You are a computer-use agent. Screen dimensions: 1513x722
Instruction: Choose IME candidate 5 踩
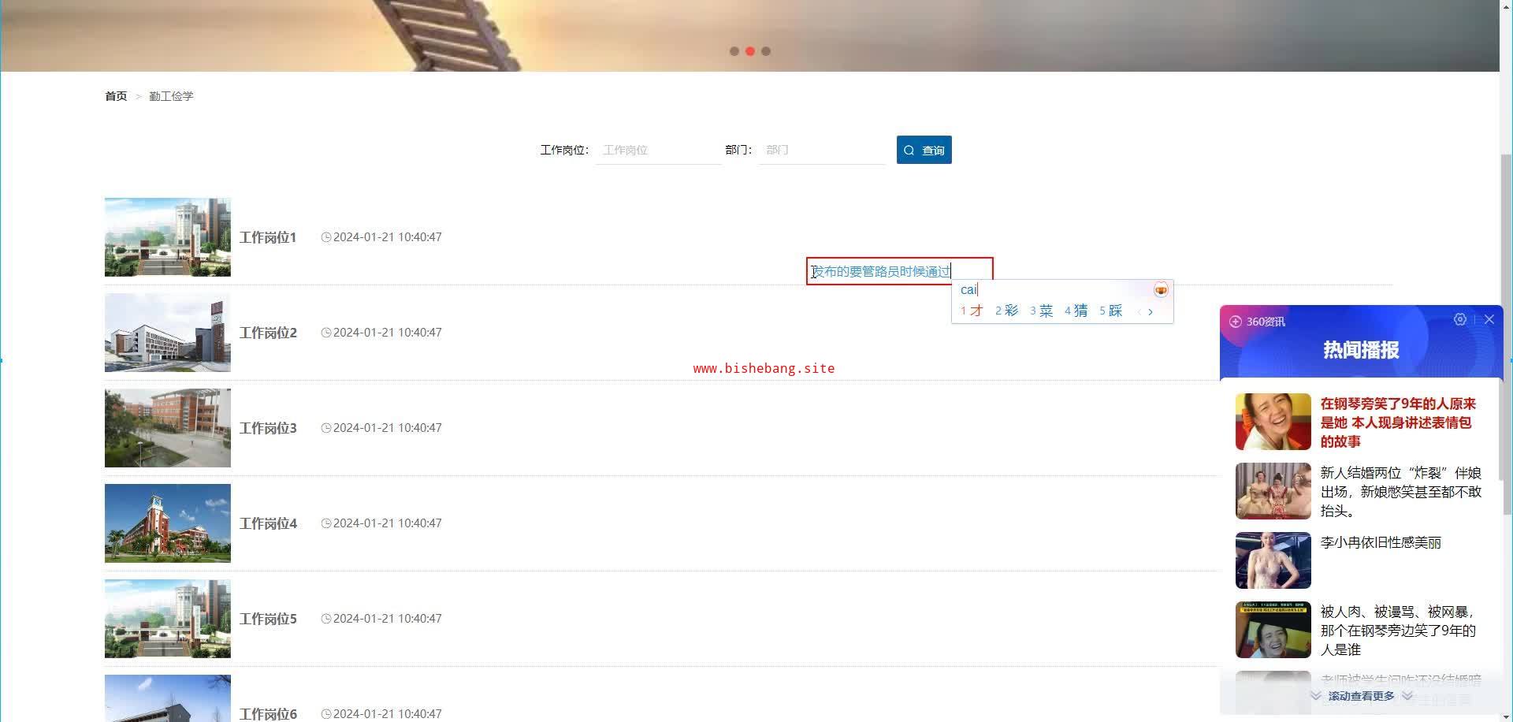pyautogui.click(x=1110, y=311)
